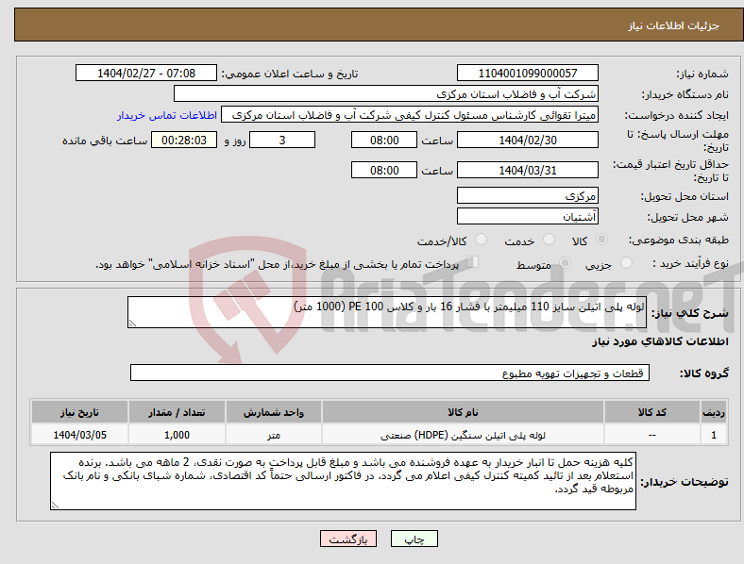
Task: Click the buyer name field شرکت آب و فاضلاب
Action: 386,93
